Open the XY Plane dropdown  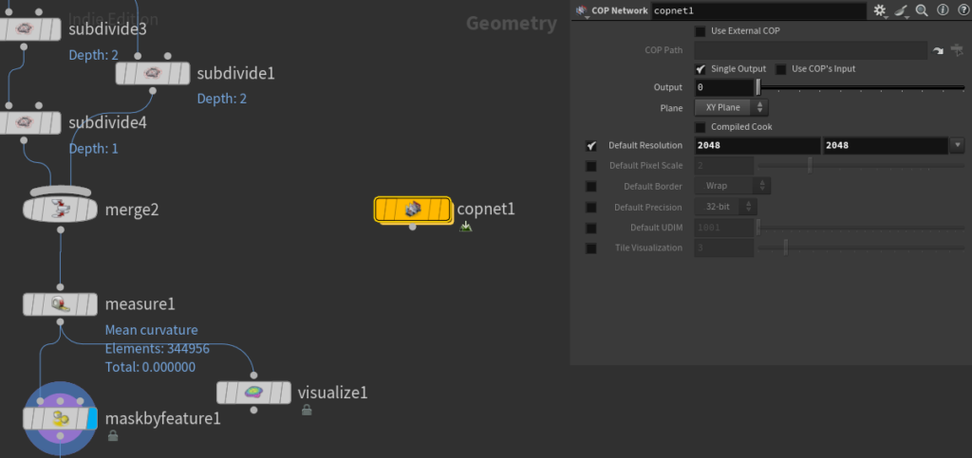click(731, 108)
